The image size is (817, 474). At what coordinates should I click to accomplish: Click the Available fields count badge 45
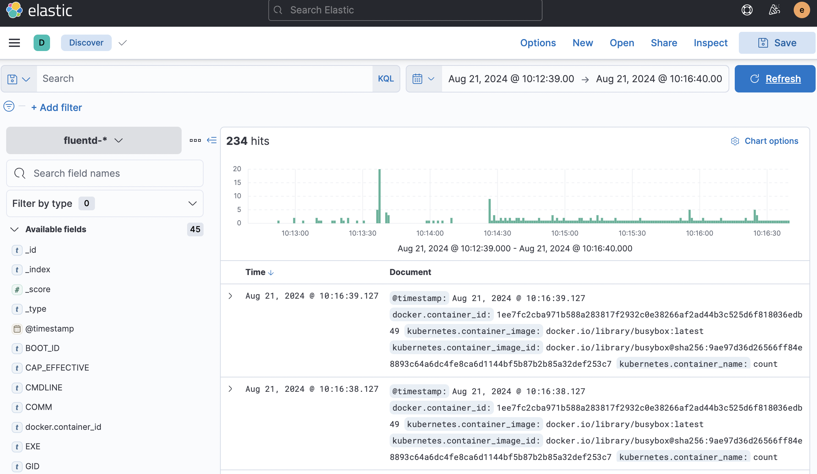coord(195,229)
